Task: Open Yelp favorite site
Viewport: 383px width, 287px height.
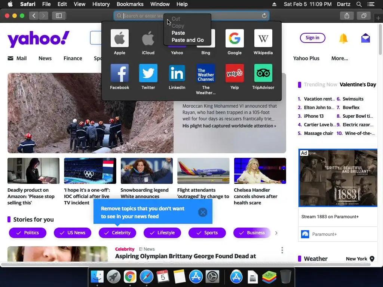Action: (x=235, y=73)
